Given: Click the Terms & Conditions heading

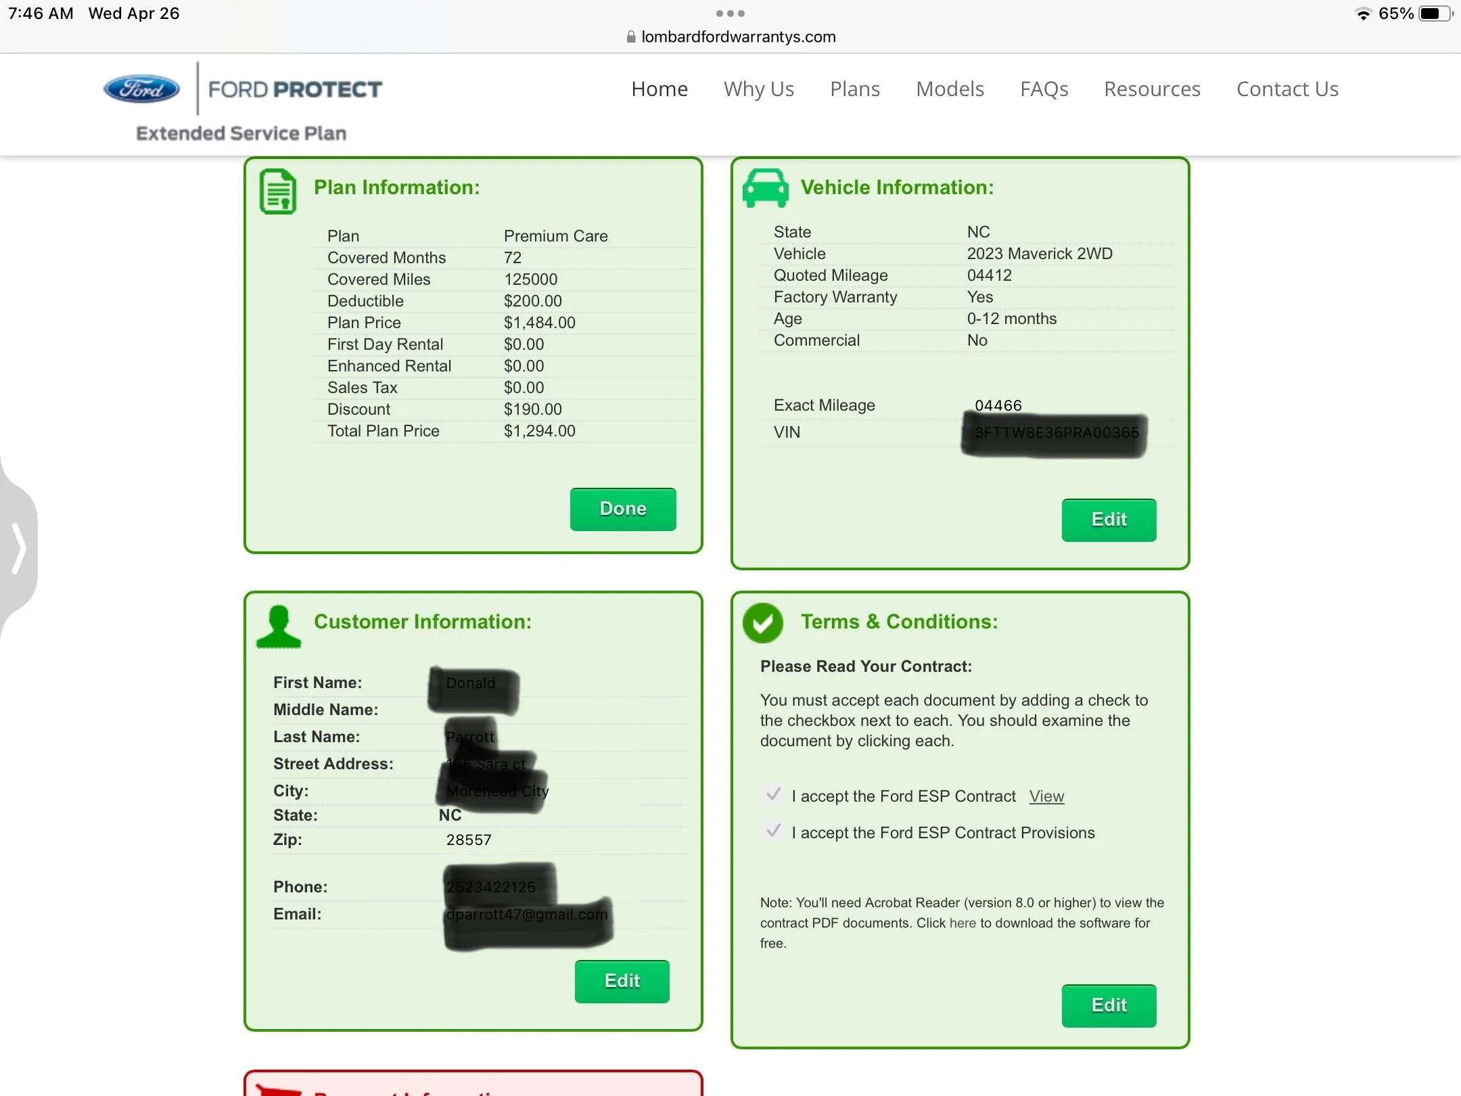Looking at the screenshot, I should point(900,622).
